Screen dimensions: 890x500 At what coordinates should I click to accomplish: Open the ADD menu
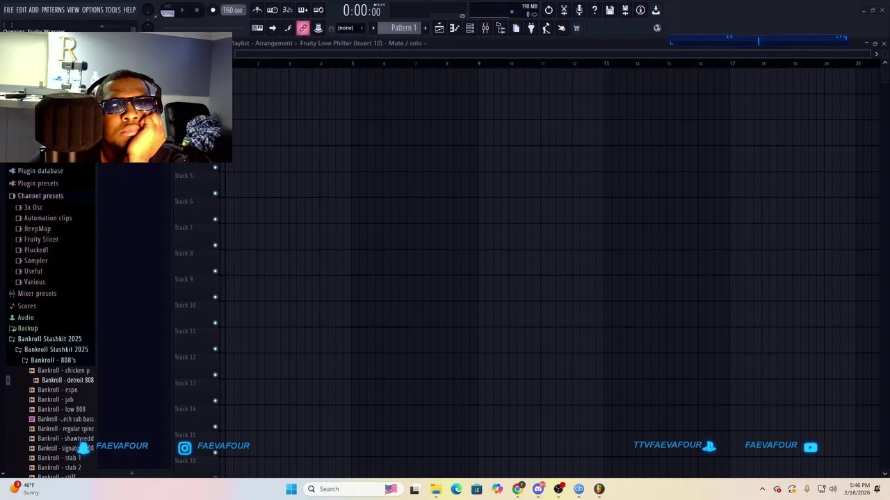pos(33,10)
